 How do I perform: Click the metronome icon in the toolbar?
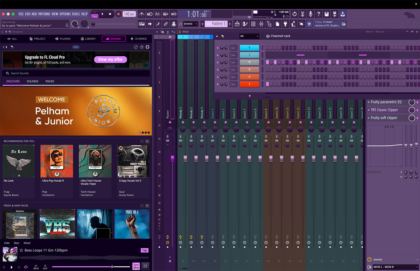pos(141,14)
